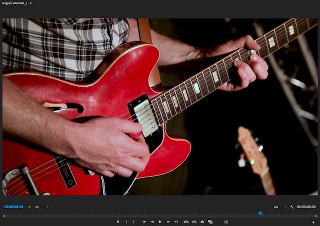Image resolution: width=320 pixels, height=226 pixels.
Task: Click the Mark Out bracket icon
Action: click(134, 222)
